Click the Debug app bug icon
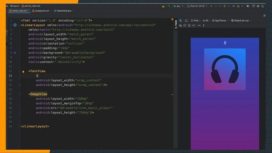The height and width of the screenshot is (153, 272). 225,6
